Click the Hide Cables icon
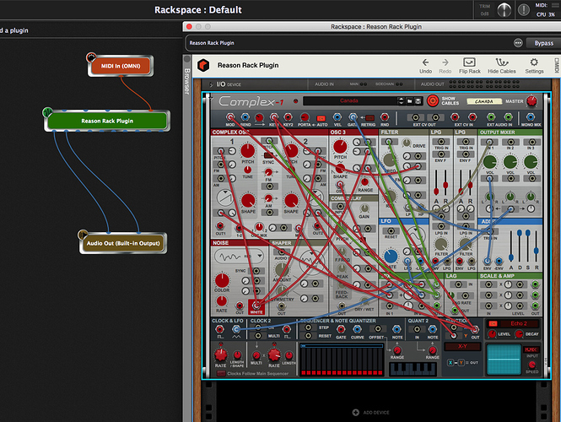The width and height of the screenshot is (561, 422). pyautogui.click(x=502, y=62)
